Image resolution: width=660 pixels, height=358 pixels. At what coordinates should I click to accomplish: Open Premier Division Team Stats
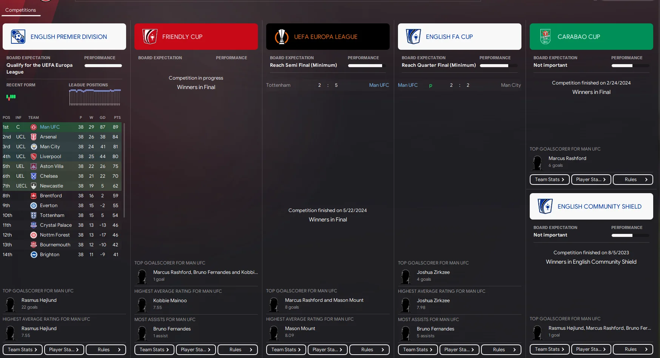22,350
